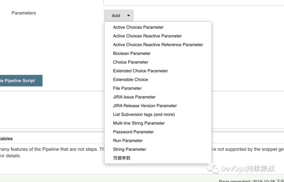Select List Subversion tags (and more)
284x182 pixels.
[144, 114]
